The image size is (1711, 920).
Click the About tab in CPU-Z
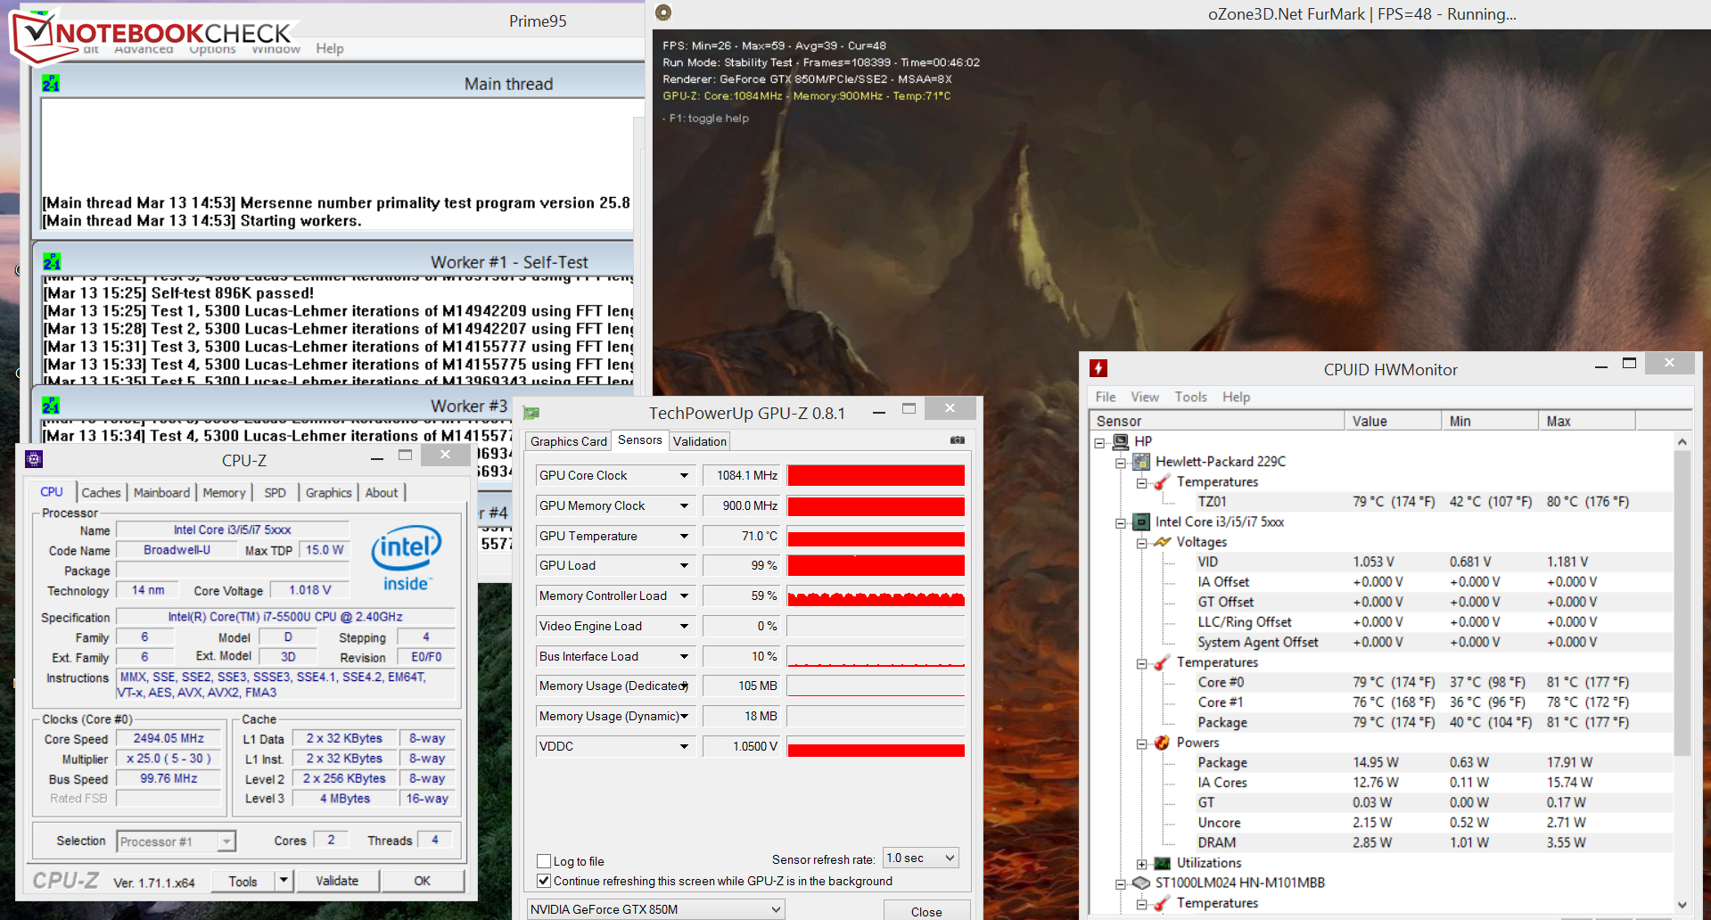pos(382,492)
